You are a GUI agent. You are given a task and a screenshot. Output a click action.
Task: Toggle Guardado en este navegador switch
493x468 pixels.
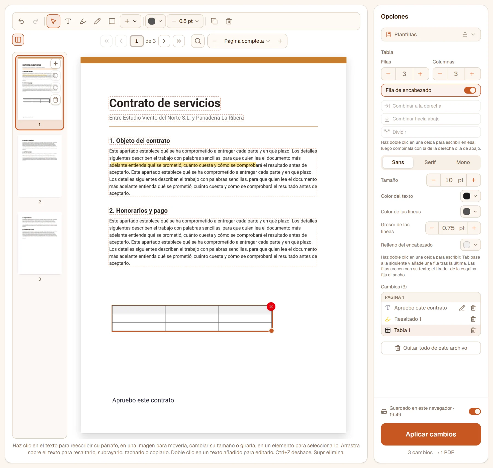(x=475, y=411)
